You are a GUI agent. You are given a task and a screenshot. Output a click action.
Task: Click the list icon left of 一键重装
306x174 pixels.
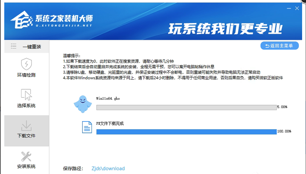pyautogui.click(x=13, y=46)
